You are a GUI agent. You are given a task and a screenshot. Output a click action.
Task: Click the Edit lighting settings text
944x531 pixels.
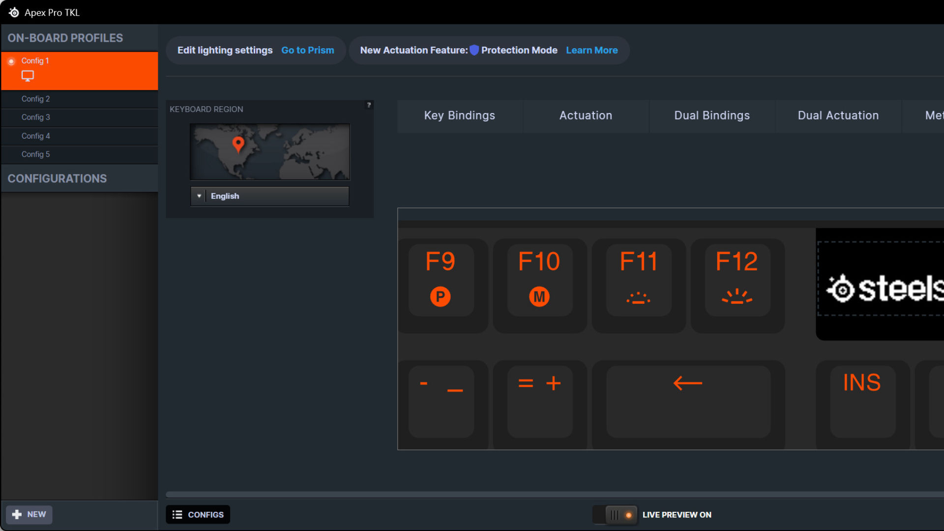pos(225,51)
